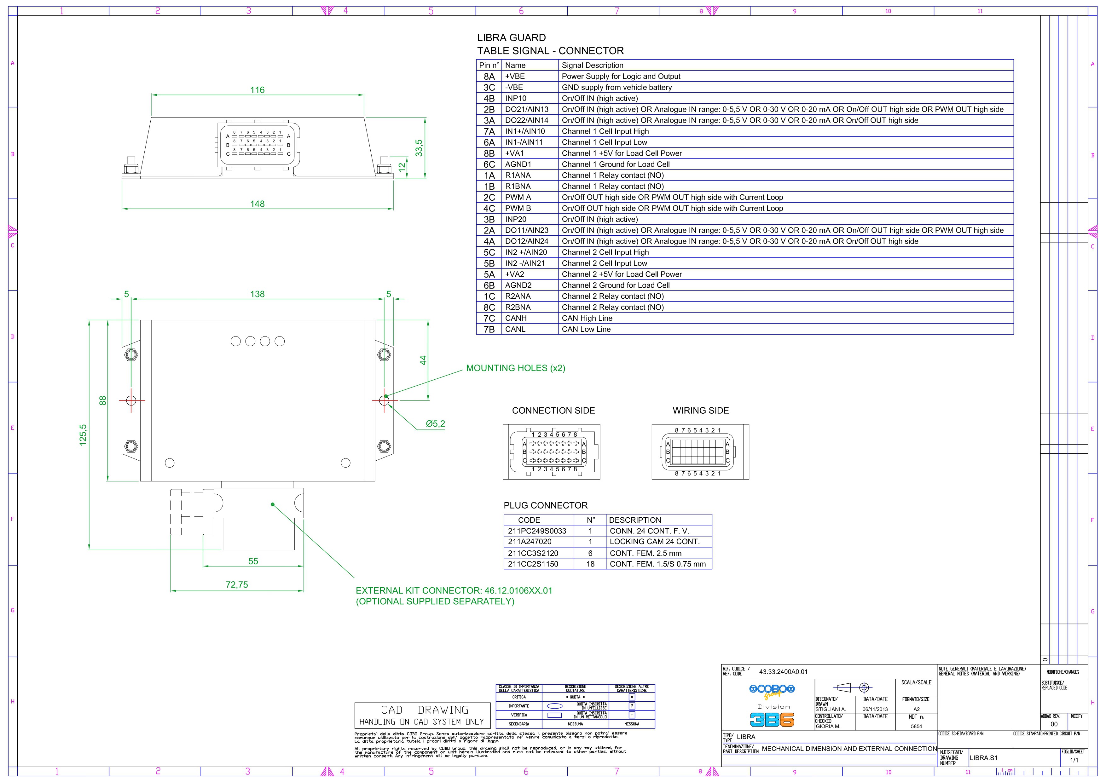The image size is (1106, 782).
Task: Click the asterisk box in CRITICA row
Action: point(632,697)
